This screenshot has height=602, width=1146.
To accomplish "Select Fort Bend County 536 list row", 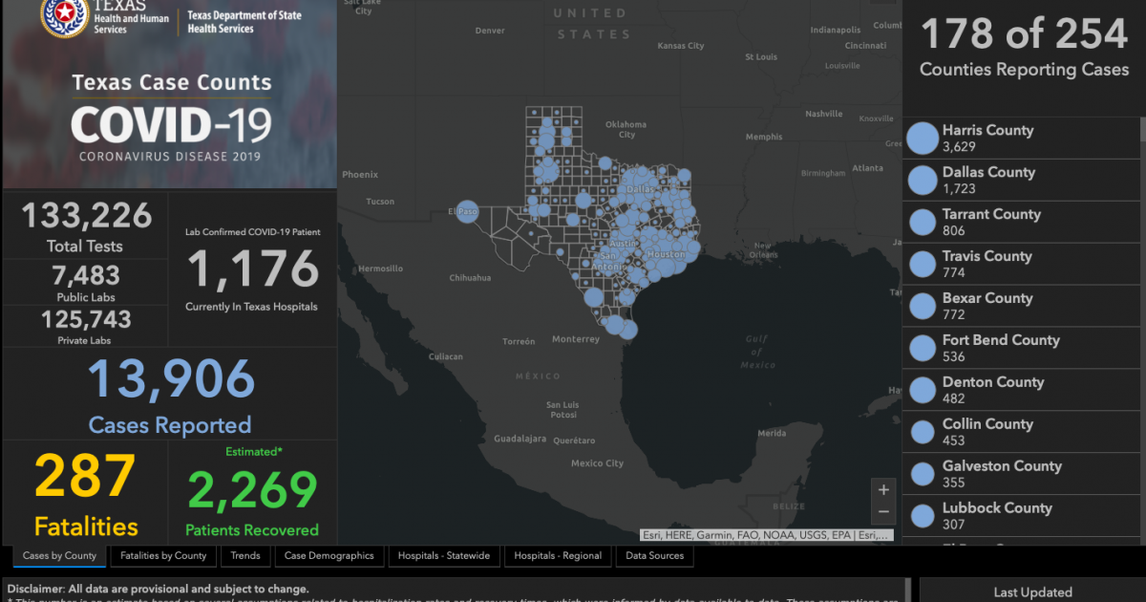I will (x=1022, y=348).
